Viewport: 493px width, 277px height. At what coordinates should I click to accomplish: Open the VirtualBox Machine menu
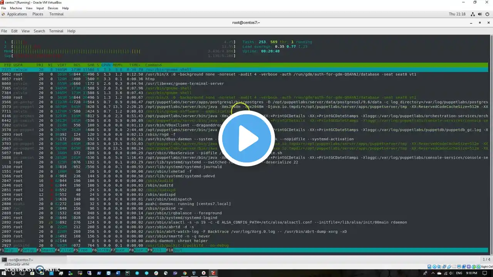16,8
